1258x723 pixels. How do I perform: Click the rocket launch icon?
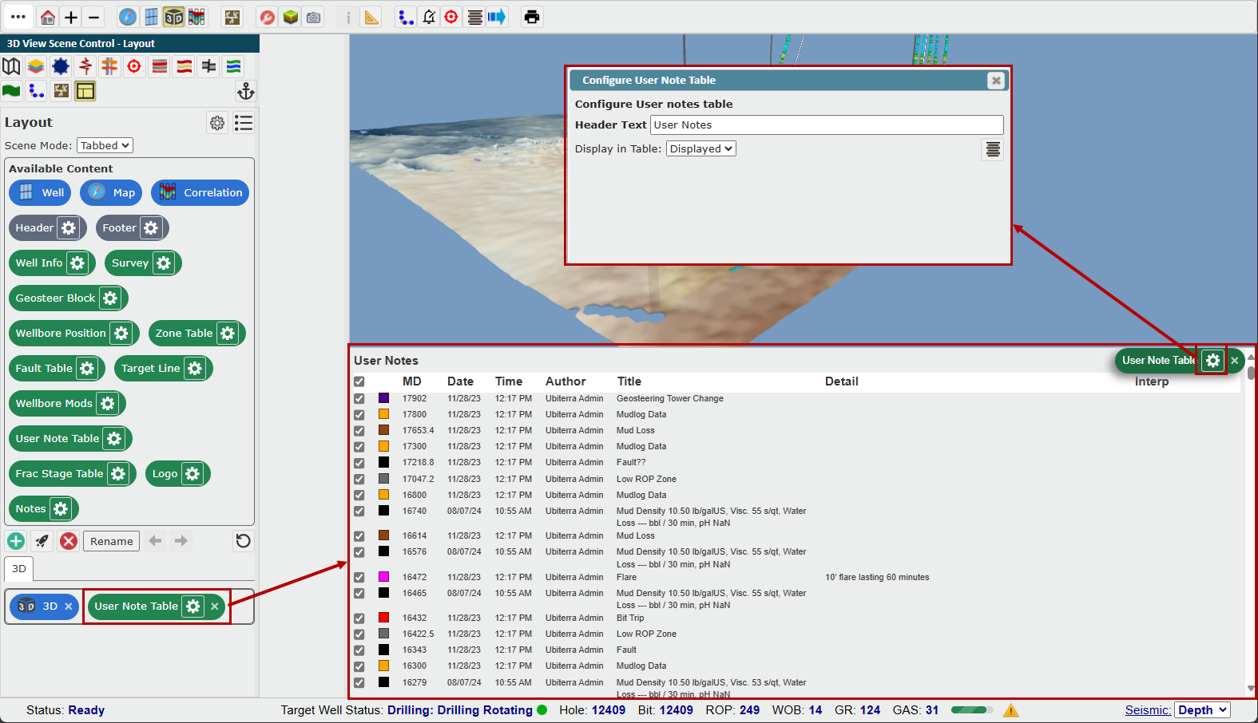pyautogui.click(x=42, y=541)
